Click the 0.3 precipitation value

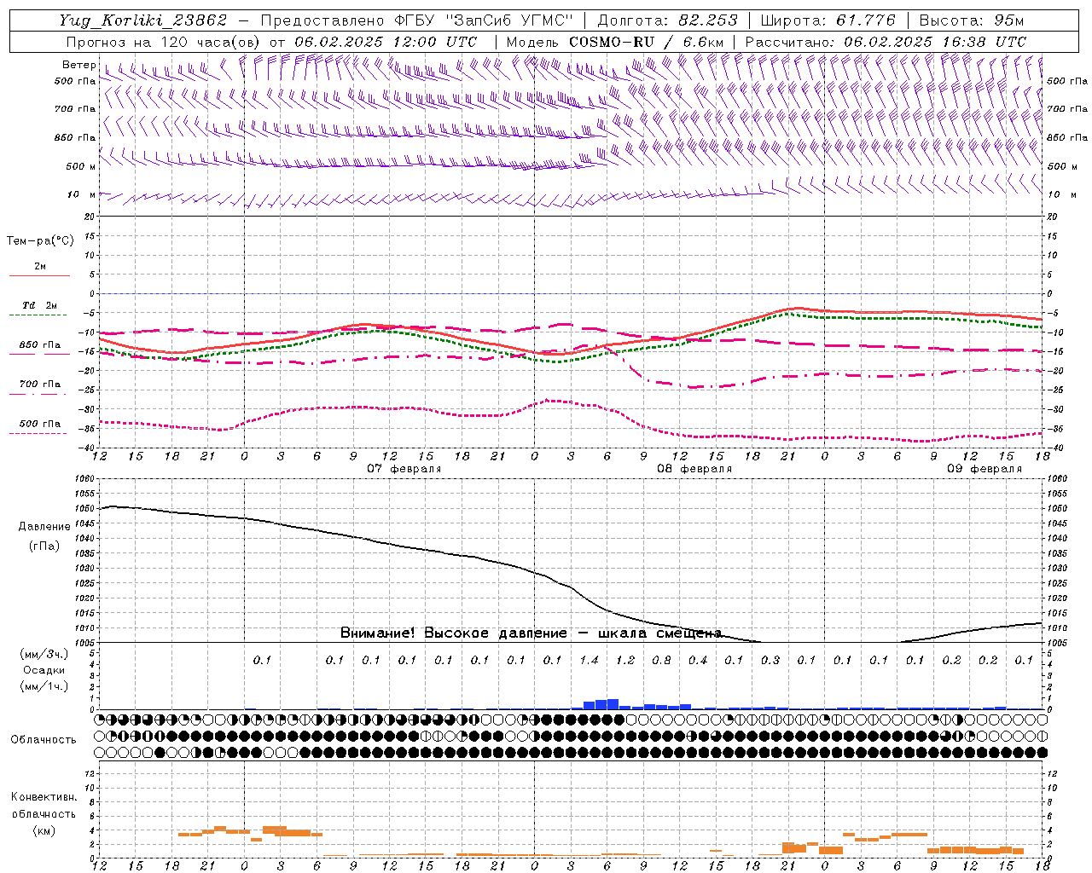[770, 660]
